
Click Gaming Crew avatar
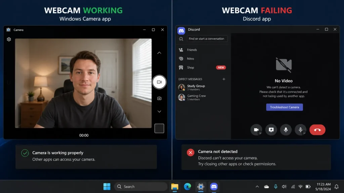(181, 98)
